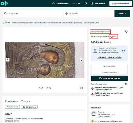Screen dimensions: 133x123
Task: Click the OLX Доставка tag
Action: 29,107
